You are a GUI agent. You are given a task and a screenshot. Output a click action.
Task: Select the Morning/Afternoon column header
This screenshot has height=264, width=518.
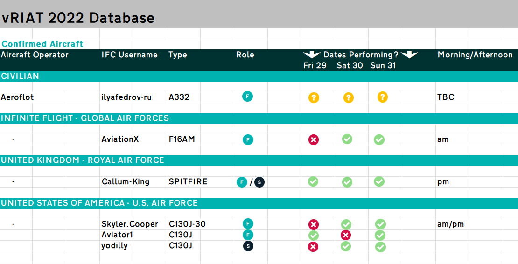(x=475, y=55)
